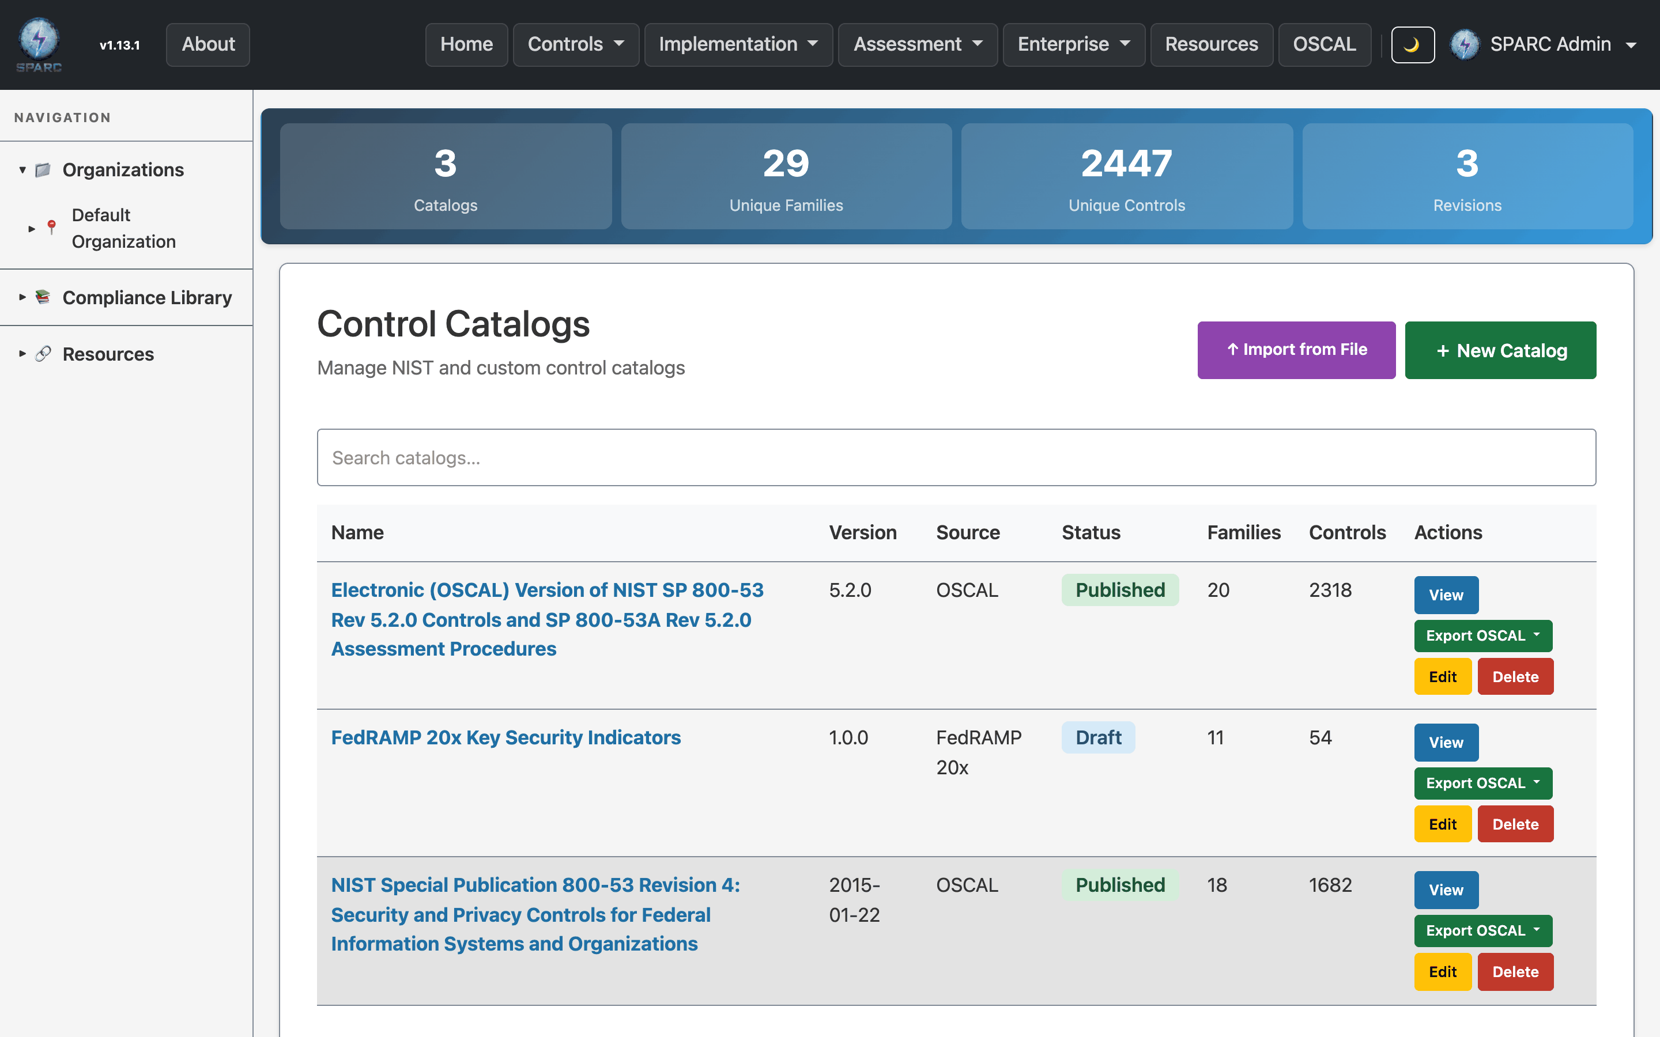Click the FedRAMP 20x source cell

[x=979, y=752]
